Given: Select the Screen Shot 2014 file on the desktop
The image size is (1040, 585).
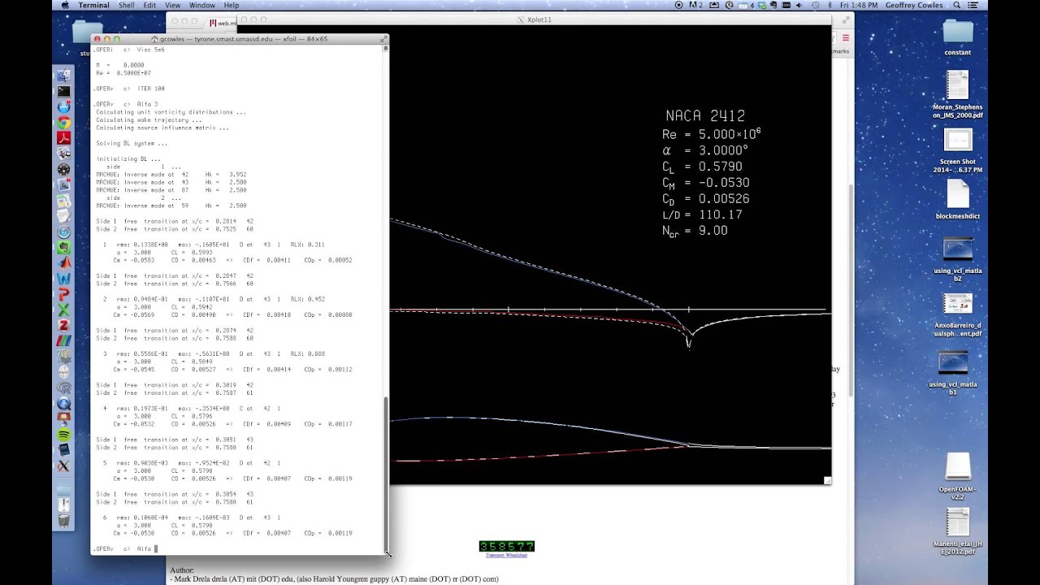Looking at the screenshot, I should pyautogui.click(x=958, y=151).
